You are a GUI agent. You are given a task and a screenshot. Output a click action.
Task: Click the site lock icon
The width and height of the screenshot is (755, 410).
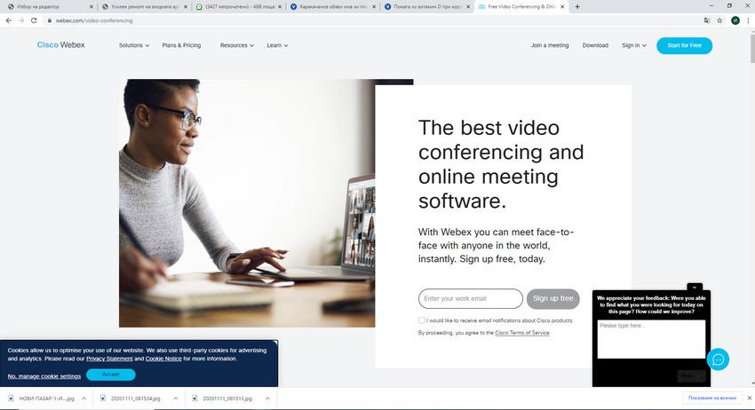pos(50,20)
